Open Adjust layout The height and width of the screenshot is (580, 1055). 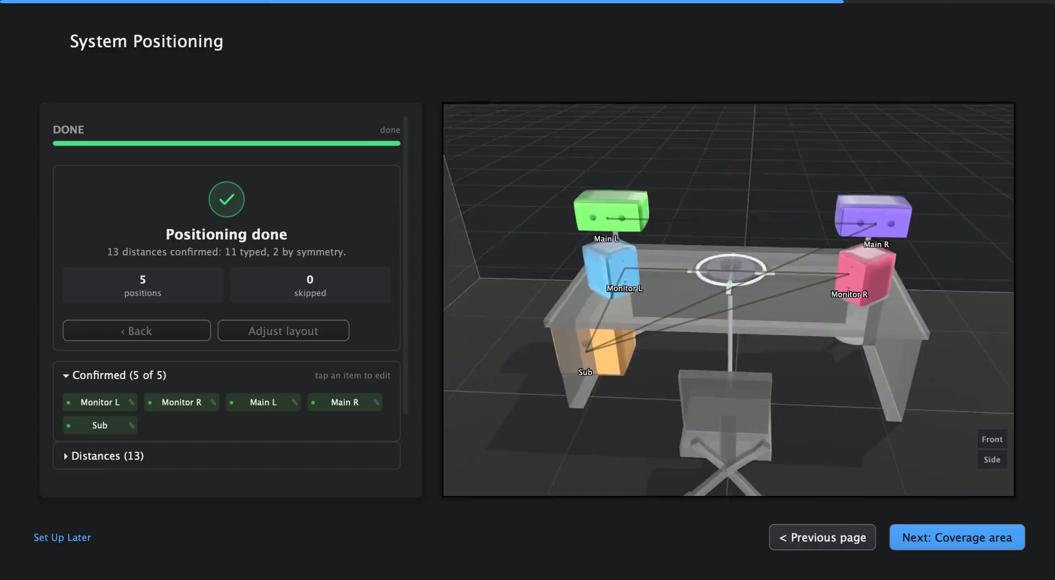[283, 331]
